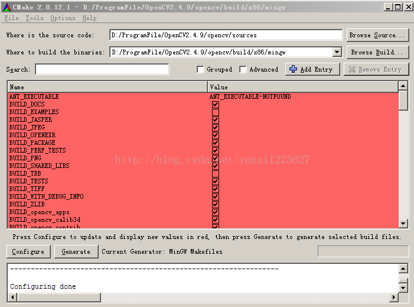
Task: Click the variable list scroll down arrow
Action: click(x=403, y=224)
